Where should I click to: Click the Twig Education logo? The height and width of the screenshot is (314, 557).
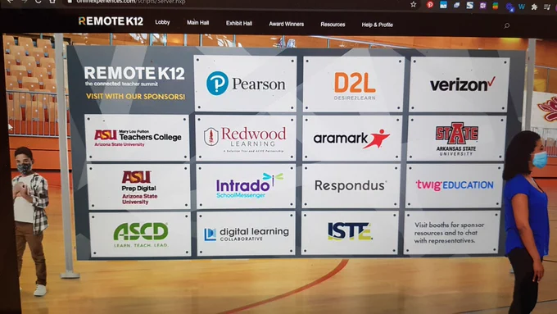click(454, 185)
